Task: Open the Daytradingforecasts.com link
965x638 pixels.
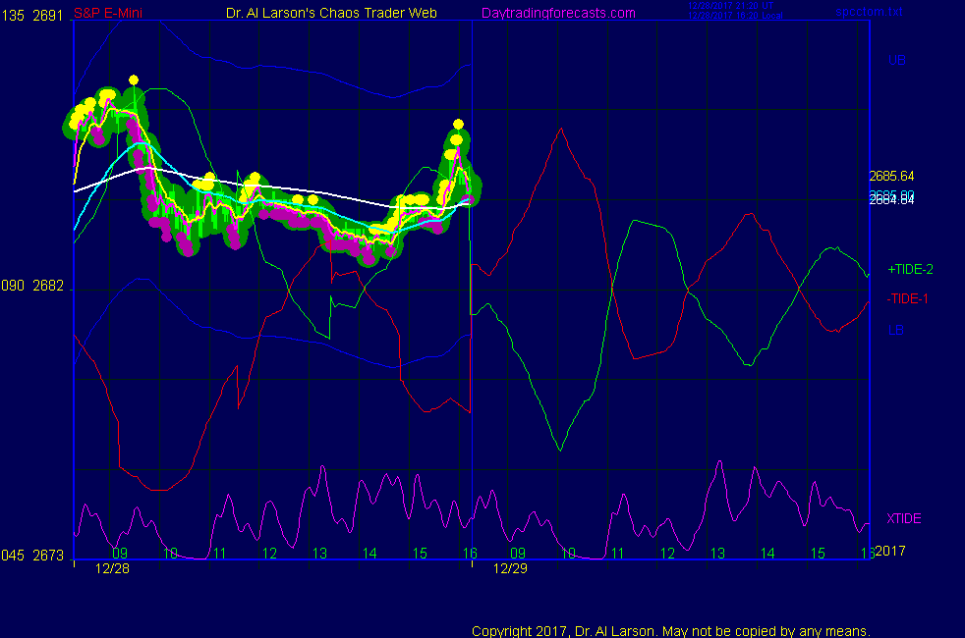Action: [x=558, y=13]
